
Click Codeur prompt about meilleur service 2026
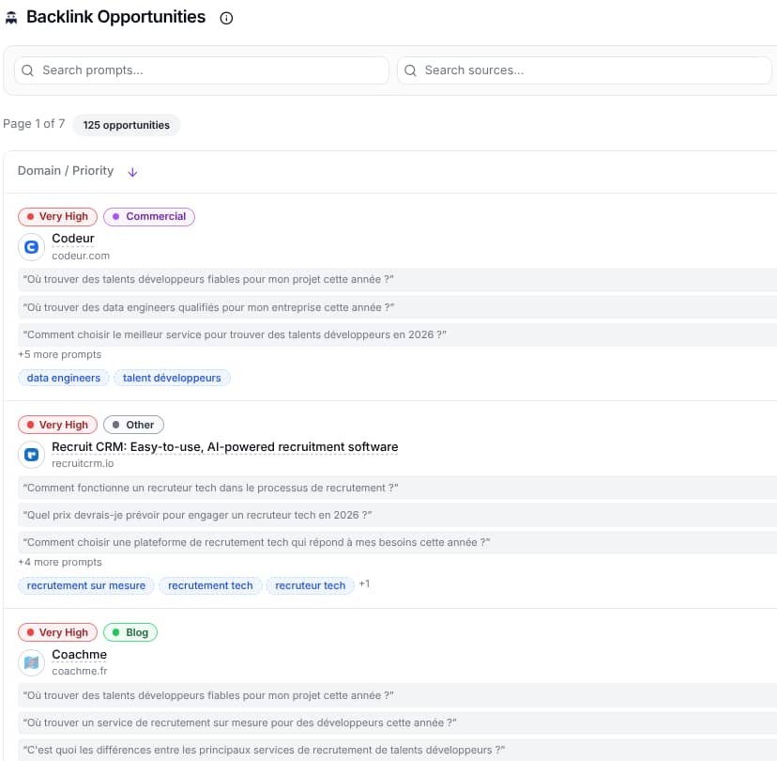[x=398, y=334]
